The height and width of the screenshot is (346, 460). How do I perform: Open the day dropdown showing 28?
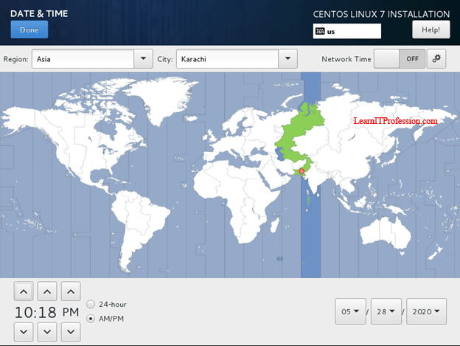point(386,311)
